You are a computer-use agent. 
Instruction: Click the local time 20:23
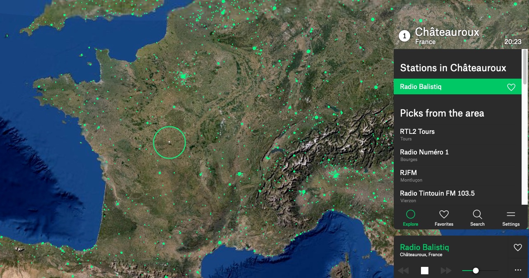513,42
